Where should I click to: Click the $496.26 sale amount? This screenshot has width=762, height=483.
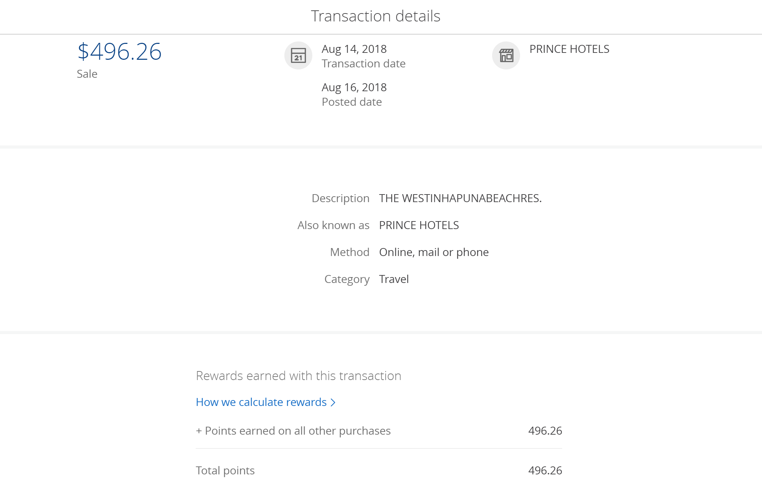click(x=119, y=52)
